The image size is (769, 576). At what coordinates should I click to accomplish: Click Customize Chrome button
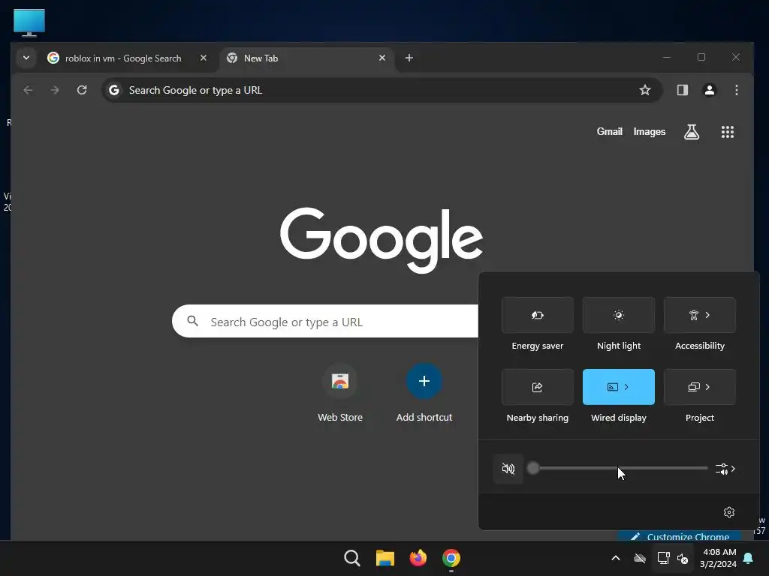coord(680,536)
